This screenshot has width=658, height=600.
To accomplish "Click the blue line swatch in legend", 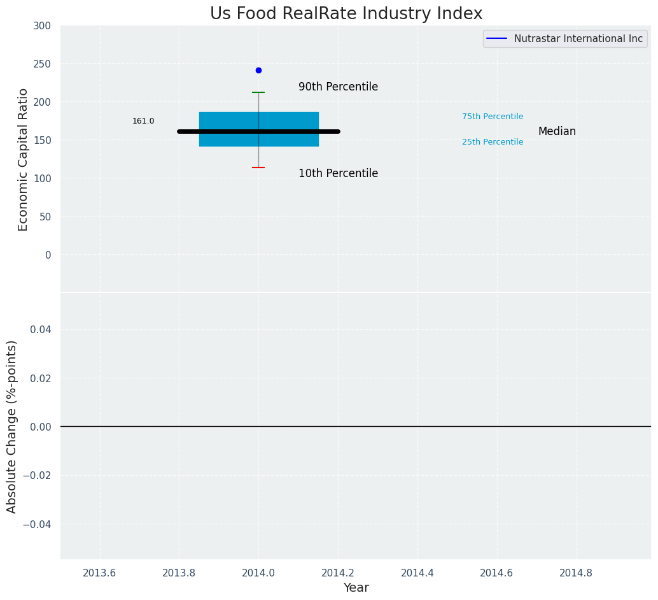I will [x=497, y=39].
